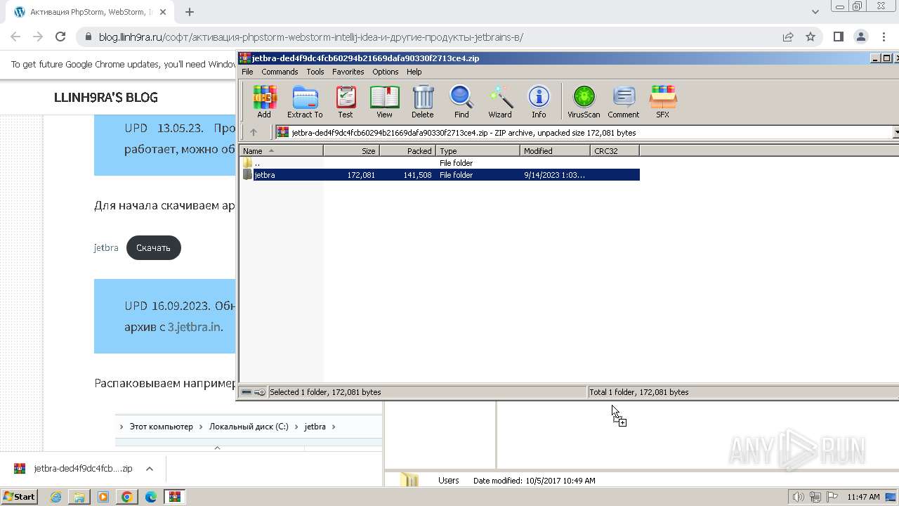
Task: Open the 3.jetbra.in link
Action: point(195,327)
